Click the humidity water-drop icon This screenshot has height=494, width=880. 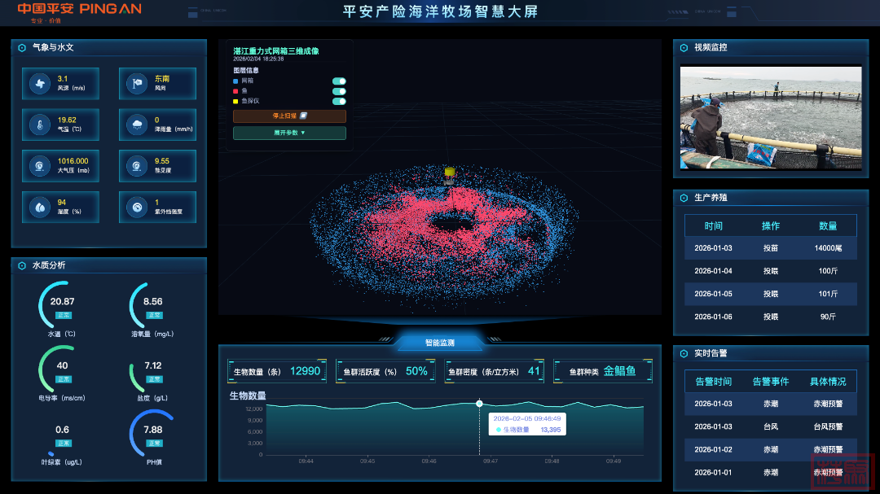pyautogui.click(x=39, y=208)
